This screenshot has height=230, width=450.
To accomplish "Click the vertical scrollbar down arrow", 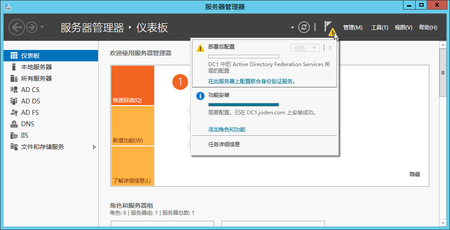I will [443, 223].
